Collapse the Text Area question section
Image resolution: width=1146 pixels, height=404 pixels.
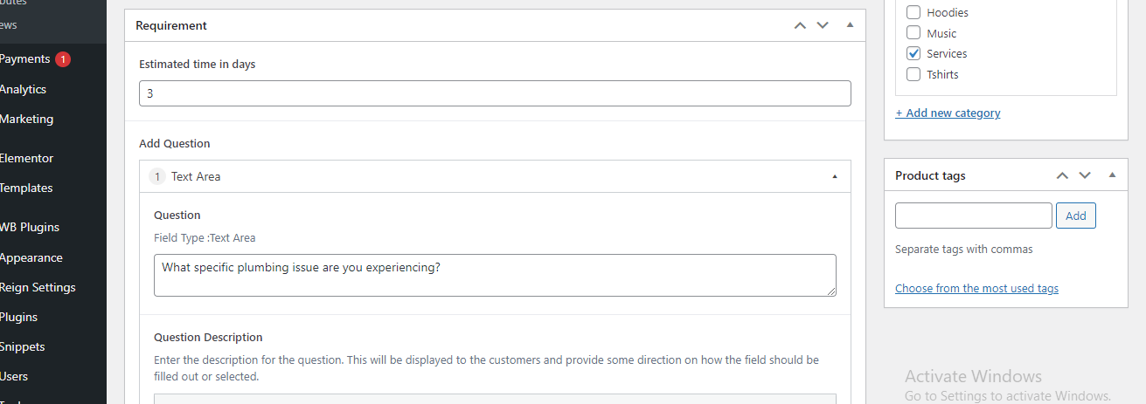coord(835,176)
